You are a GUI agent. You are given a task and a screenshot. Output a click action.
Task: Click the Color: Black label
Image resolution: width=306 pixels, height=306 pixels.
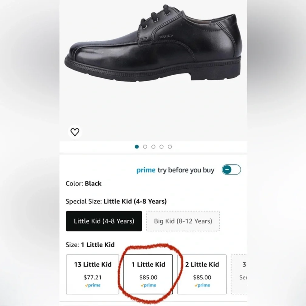coord(84,183)
